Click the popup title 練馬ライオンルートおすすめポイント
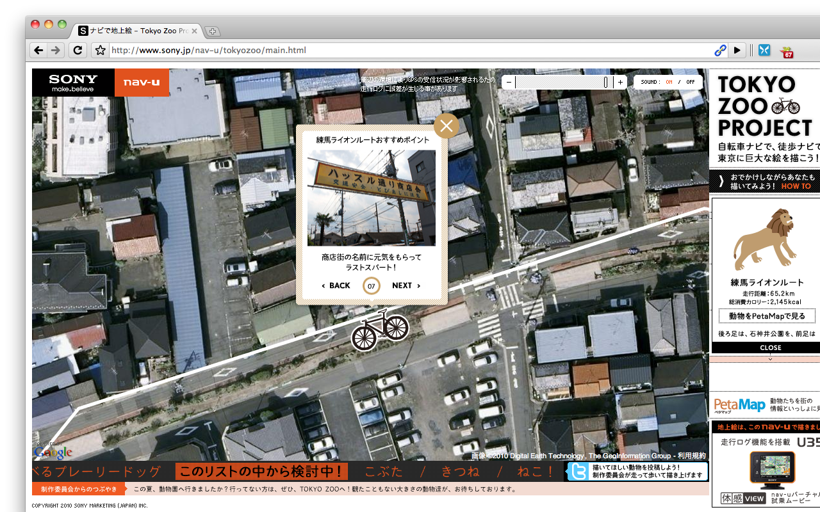 click(372, 140)
